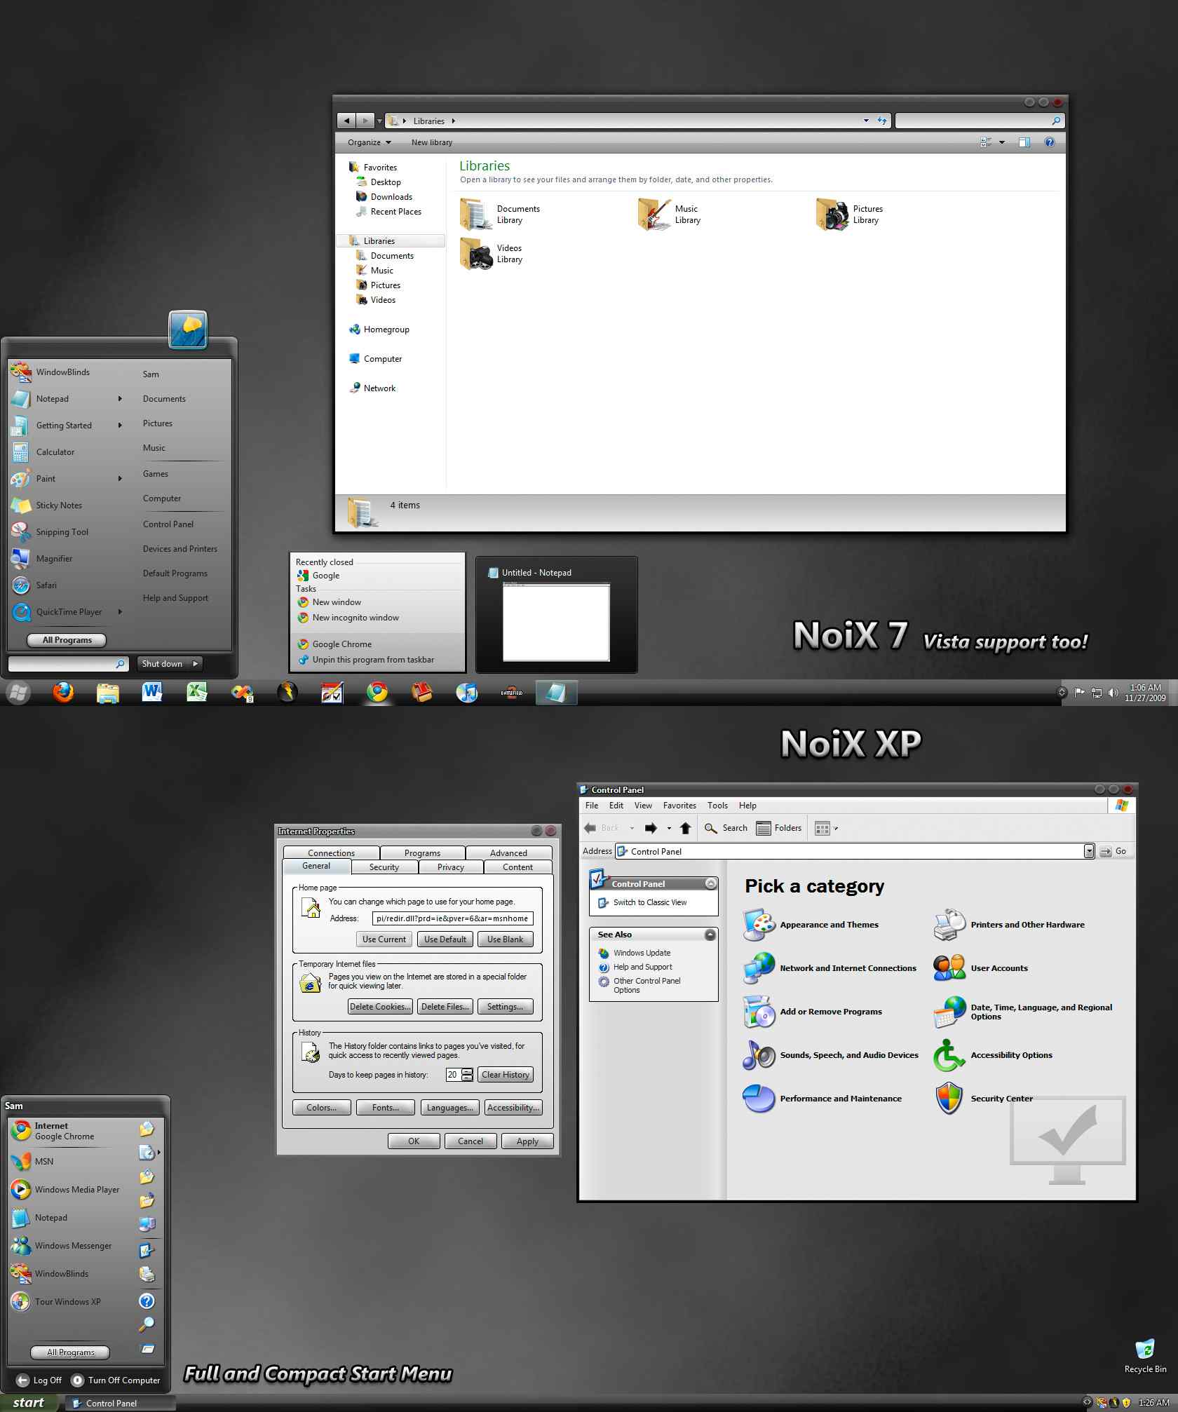The width and height of the screenshot is (1178, 1412).
Task: Click the Clear History button
Action: point(506,1075)
